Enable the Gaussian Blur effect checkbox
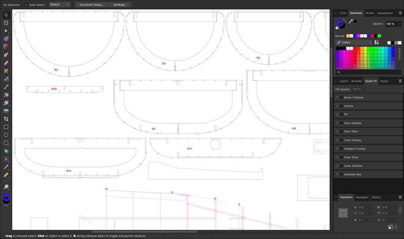 pyautogui.click(x=341, y=174)
